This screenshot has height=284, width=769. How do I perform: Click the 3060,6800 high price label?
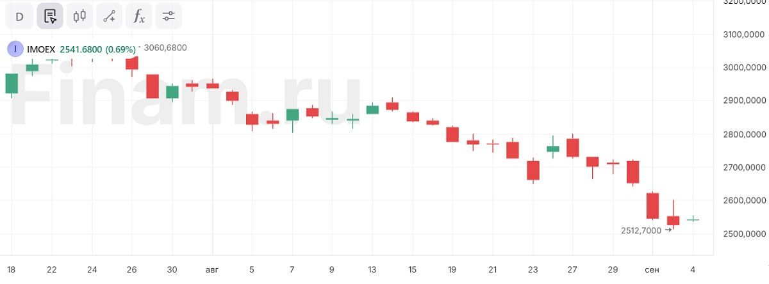(x=165, y=48)
